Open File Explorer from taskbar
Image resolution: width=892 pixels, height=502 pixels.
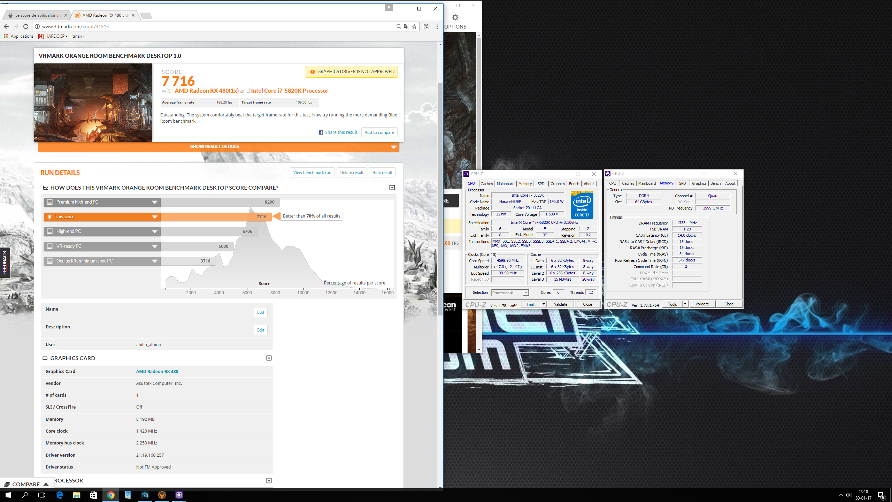pos(76,495)
